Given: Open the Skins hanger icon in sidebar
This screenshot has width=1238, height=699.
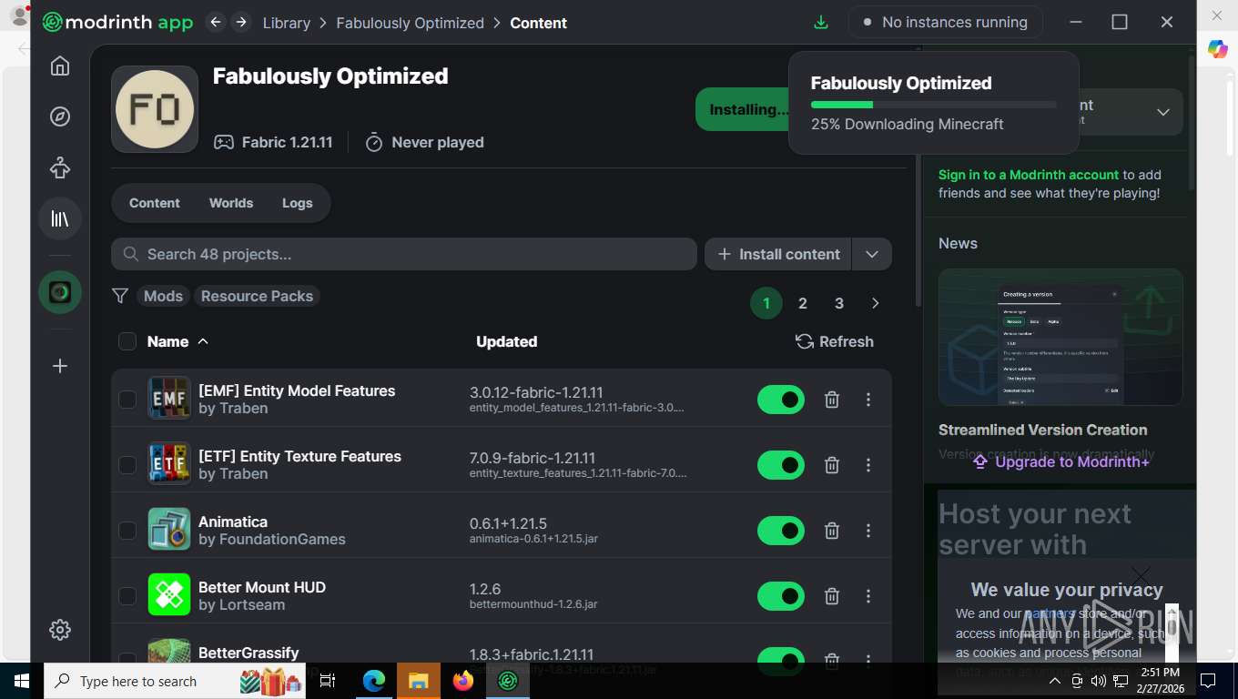Looking at the screenshot, I should coord(60,167).
